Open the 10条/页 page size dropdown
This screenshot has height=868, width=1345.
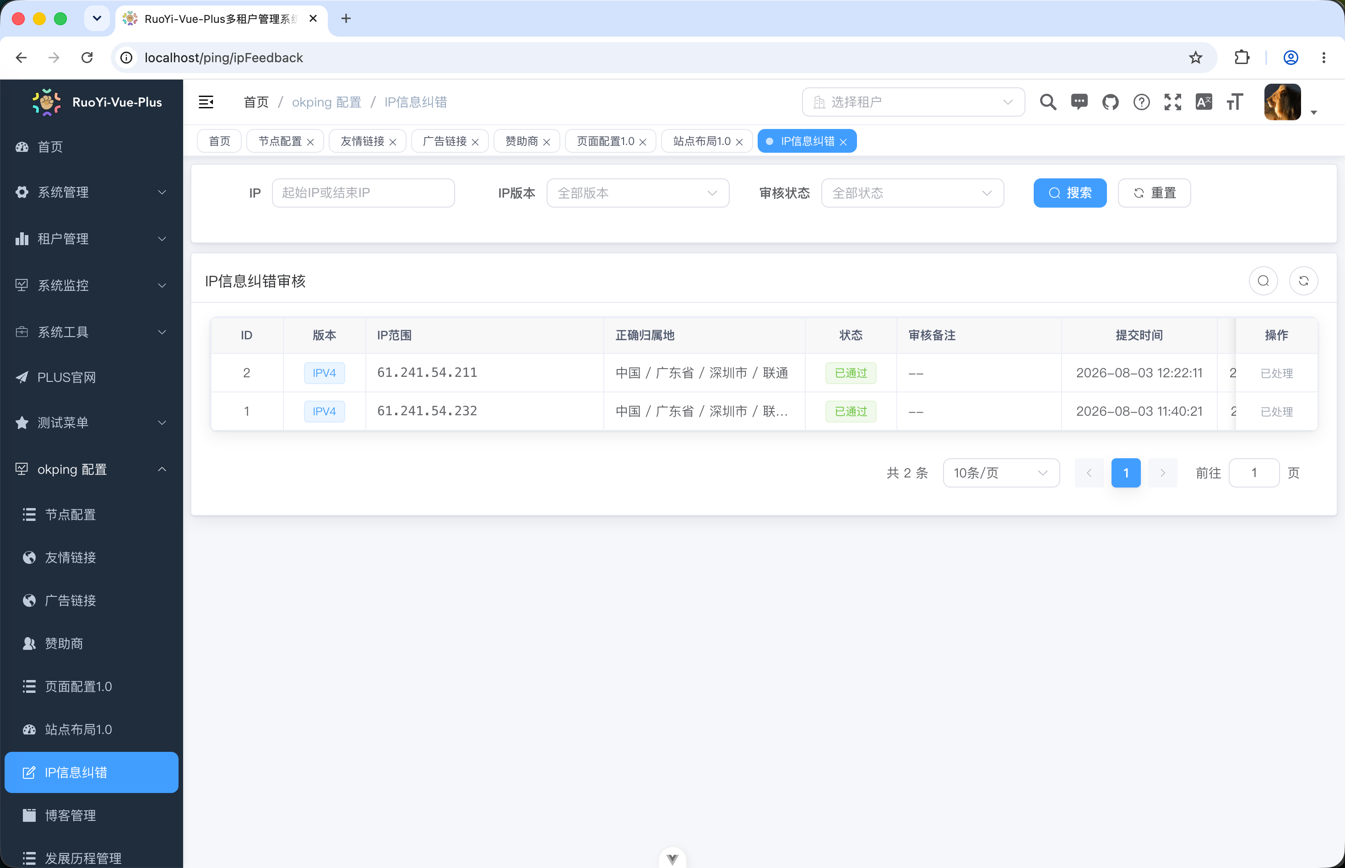point(1001,473)
